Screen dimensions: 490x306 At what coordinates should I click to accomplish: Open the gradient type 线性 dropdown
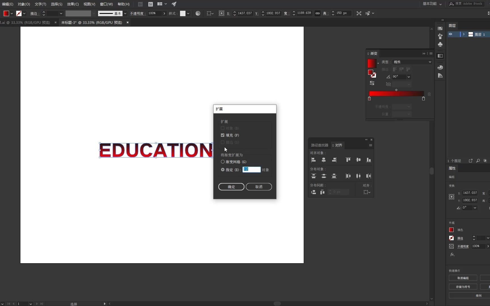coord(412,62)
